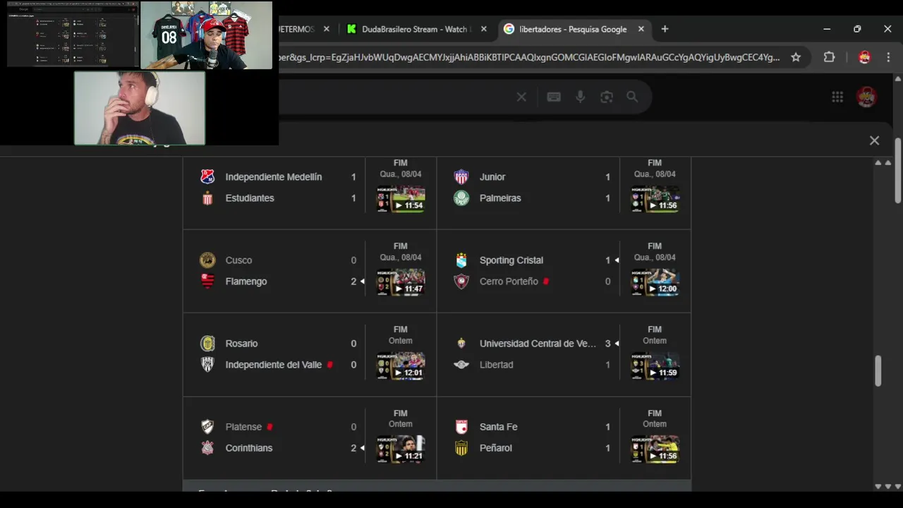The image size is (903, 508).
Task: Click the Cusco team crest
Action: [207, 260]
